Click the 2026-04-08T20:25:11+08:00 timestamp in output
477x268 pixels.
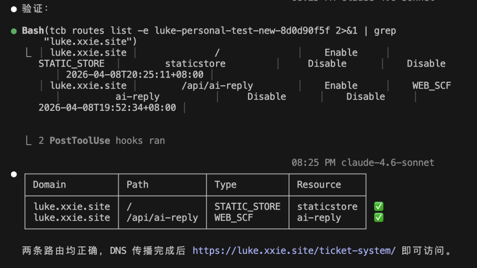[x=135, y=75]
